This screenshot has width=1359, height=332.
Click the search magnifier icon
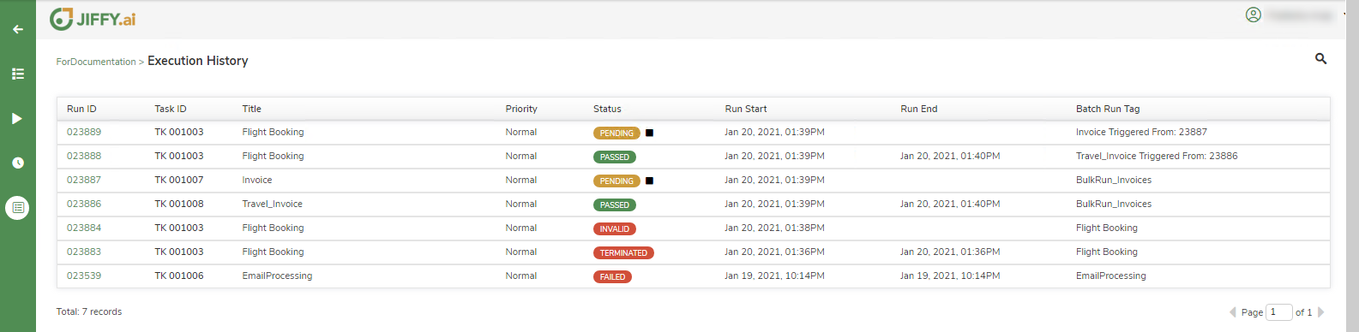tap(1320, 58)
